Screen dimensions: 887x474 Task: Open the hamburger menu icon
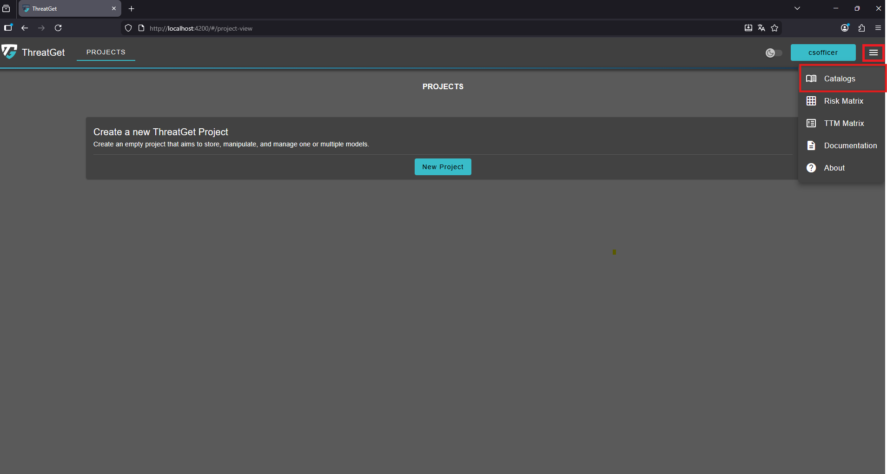point(873,53)
